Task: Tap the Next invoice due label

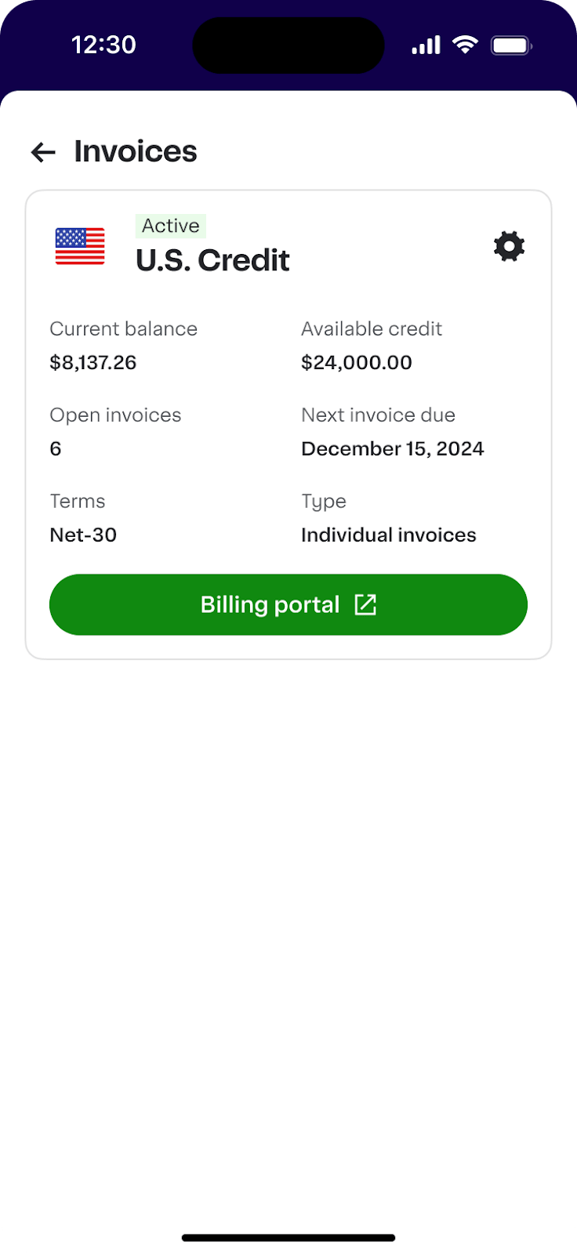Action: coord(378,415)
